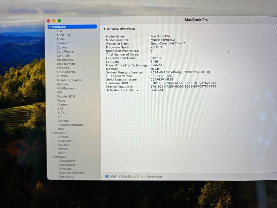Select SPI in the sidebar
Image resolution: width=277 pixels, height=208 pixels.
pyautogui.click(x=60, y=117)
